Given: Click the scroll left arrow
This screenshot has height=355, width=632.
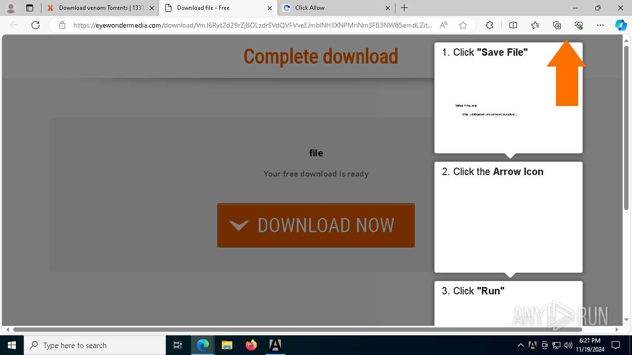Looking at the screenshot, I should tap(7, 329).
